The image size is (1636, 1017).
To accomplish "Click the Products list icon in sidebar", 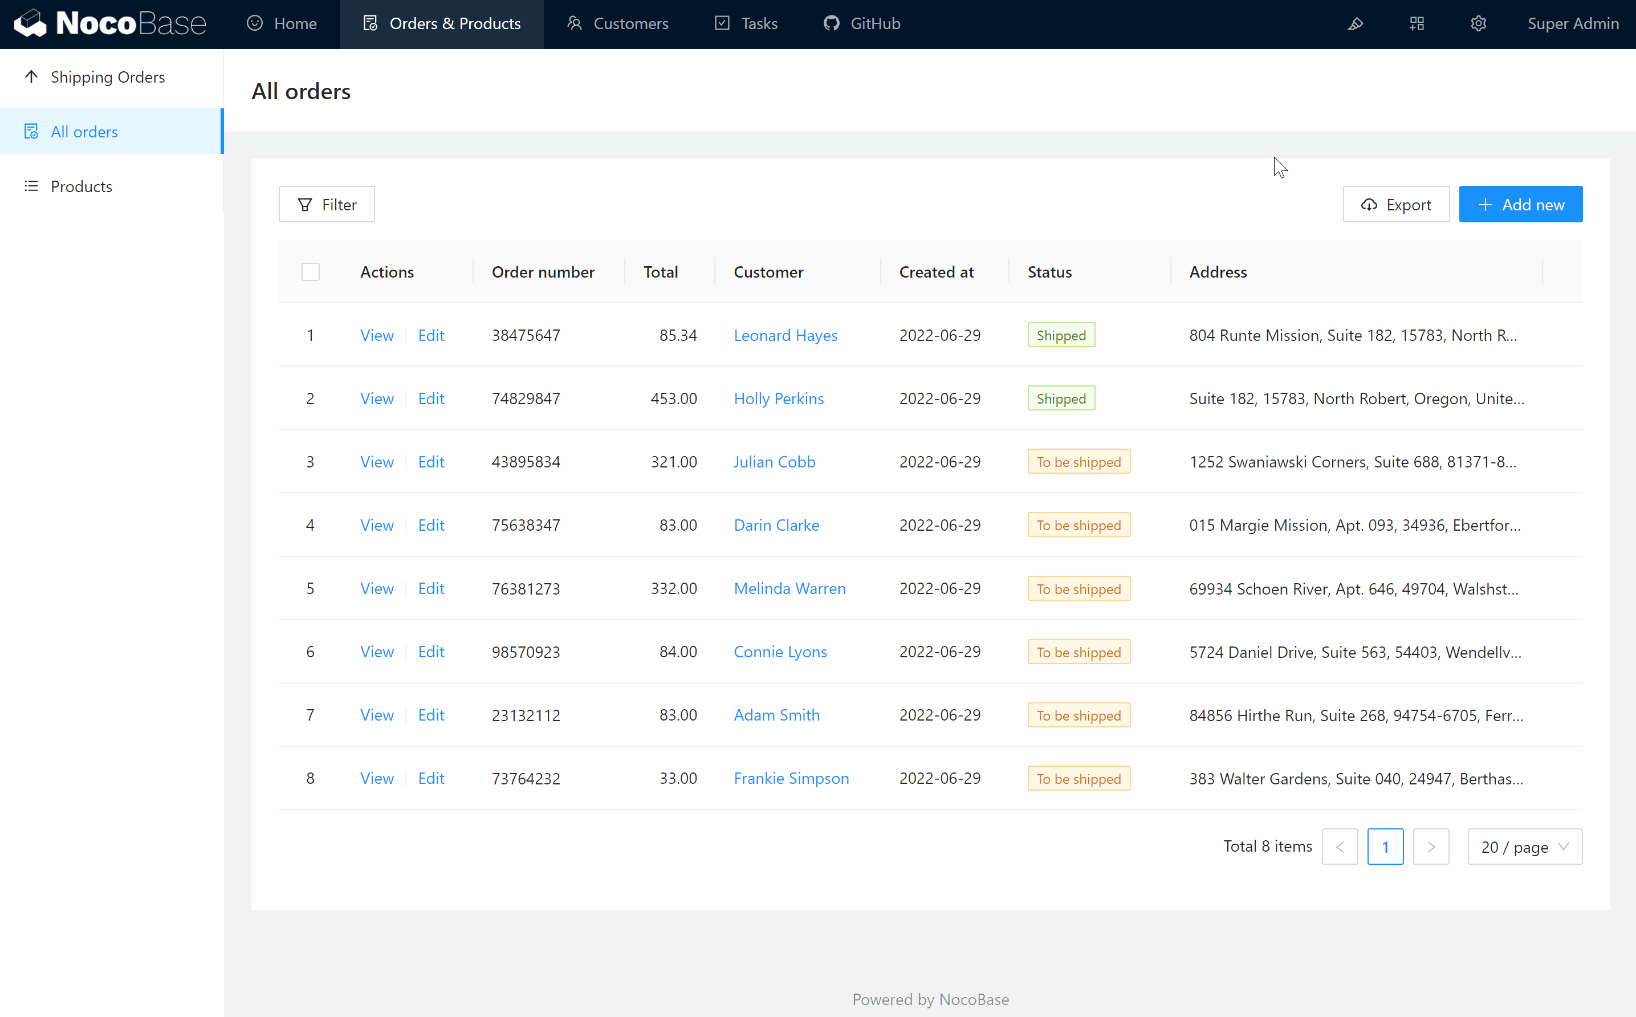I will tap(31, 186).
